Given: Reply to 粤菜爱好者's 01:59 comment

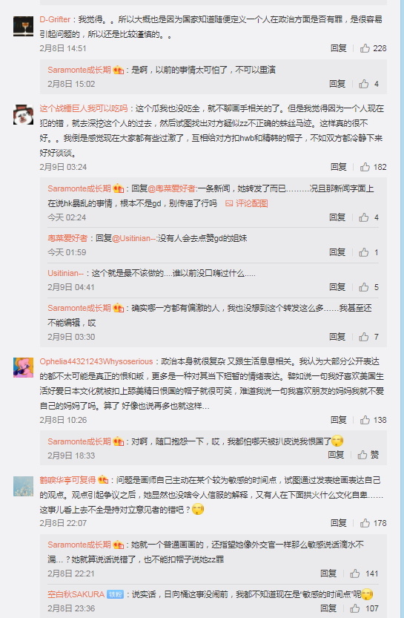Looking at the screenshot, I should 337,252.
